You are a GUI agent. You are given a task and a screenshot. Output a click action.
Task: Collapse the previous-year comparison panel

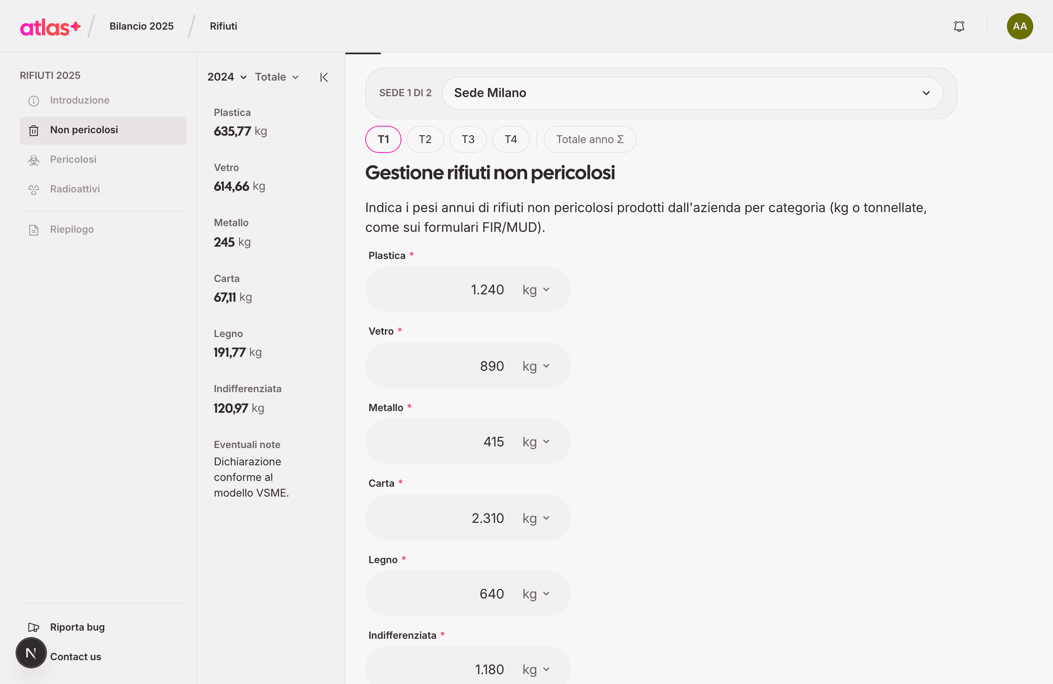click(x=324, y=77)
